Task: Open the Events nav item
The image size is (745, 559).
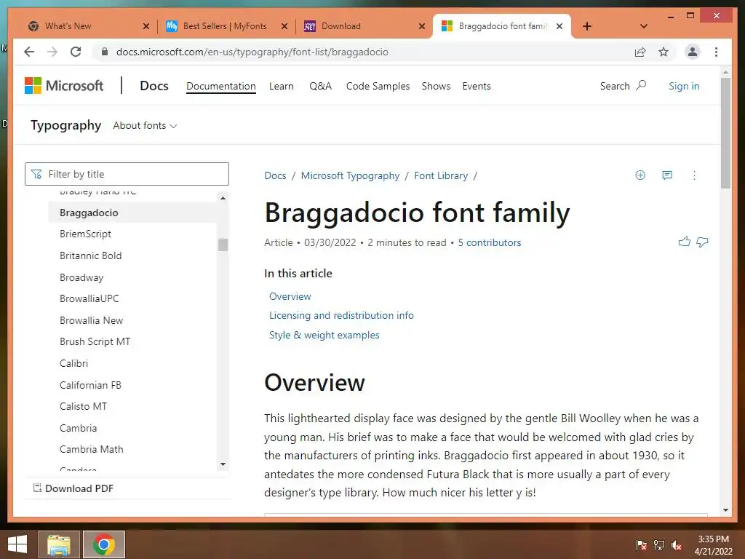Action: click(477, 86)
